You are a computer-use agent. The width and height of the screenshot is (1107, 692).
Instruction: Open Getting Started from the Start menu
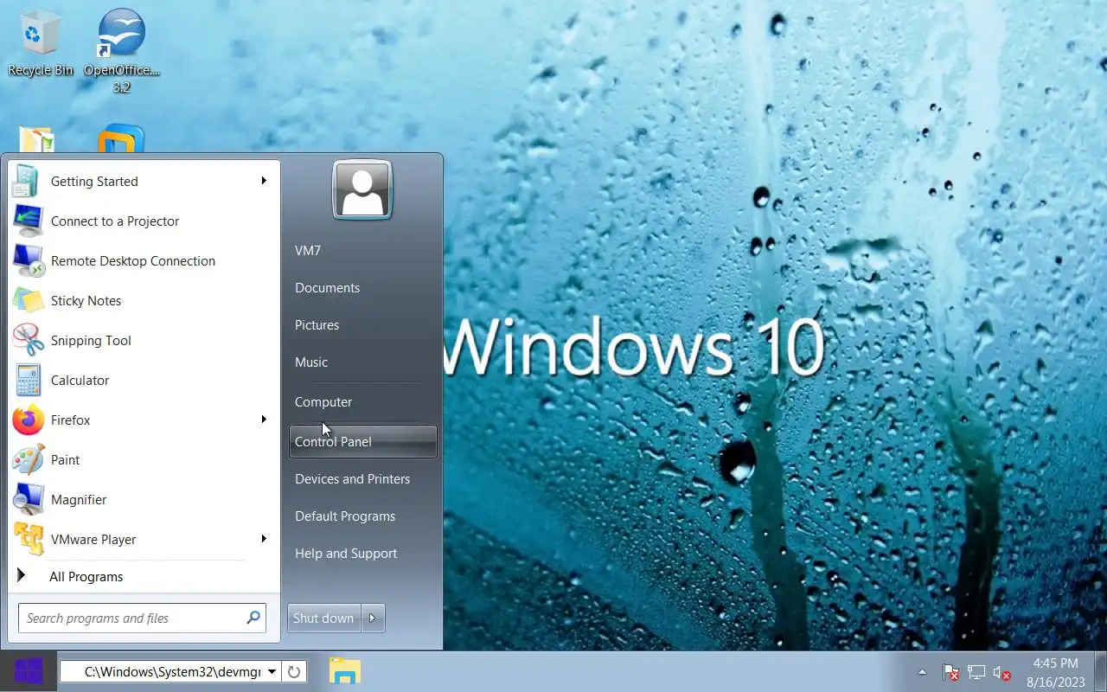coord(144,181)
